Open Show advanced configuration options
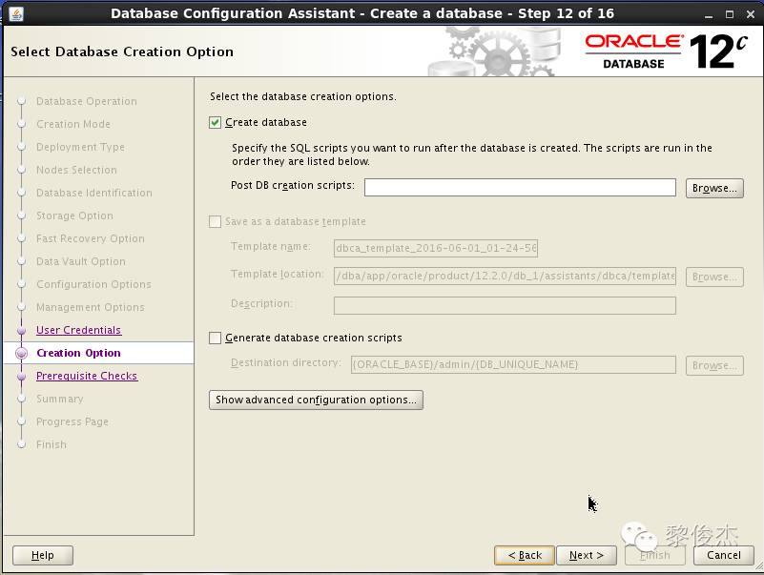The image size is (764, 575). 316,400
